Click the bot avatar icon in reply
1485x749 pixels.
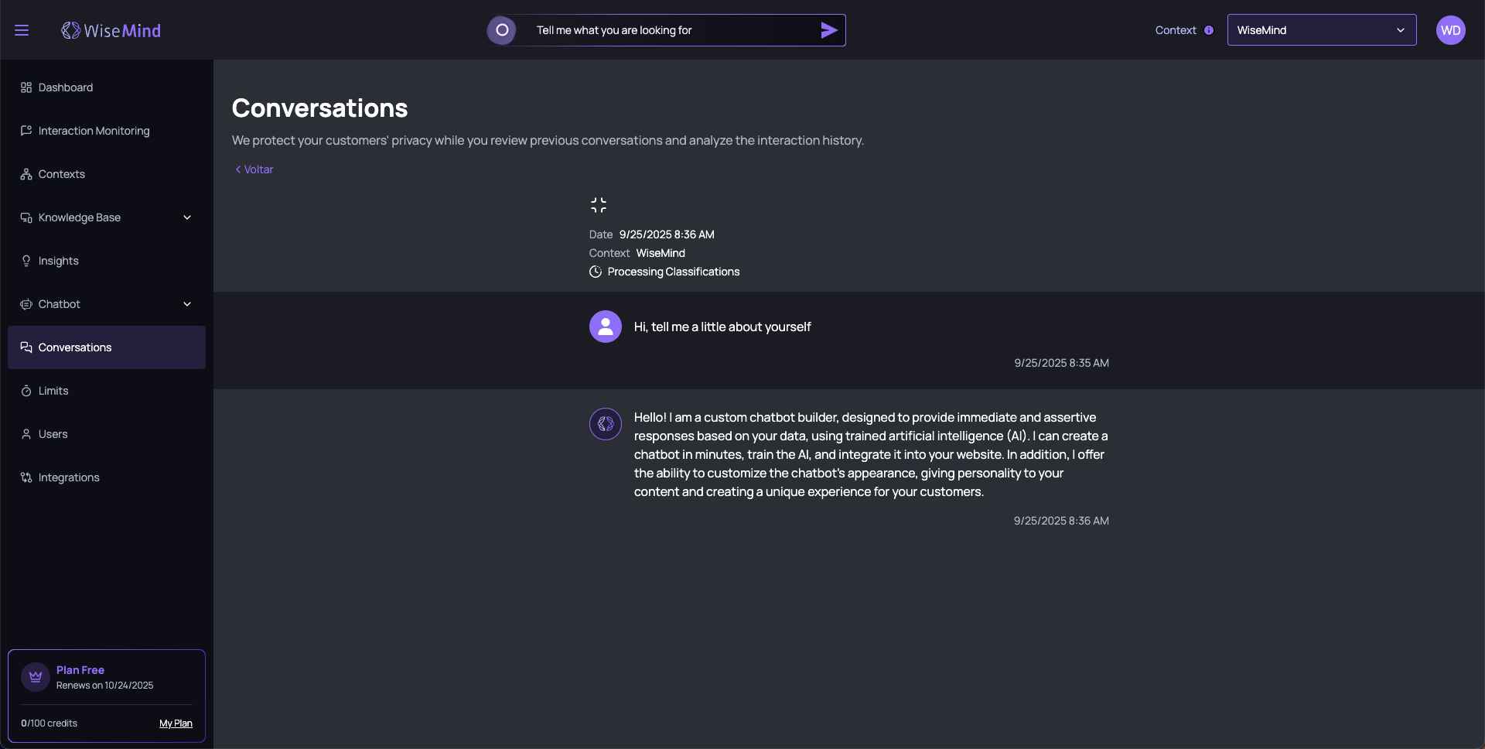[x=606, y=424]
